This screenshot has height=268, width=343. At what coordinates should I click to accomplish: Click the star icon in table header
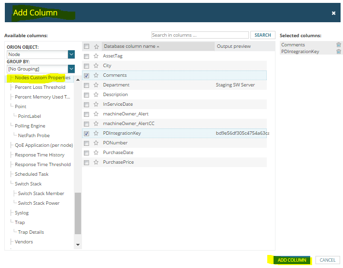pyautogui.click(x=96, y=46)
